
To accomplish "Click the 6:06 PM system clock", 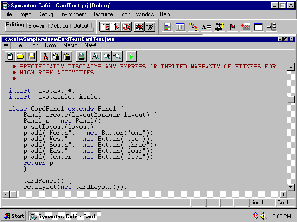I will pos(282,216).
